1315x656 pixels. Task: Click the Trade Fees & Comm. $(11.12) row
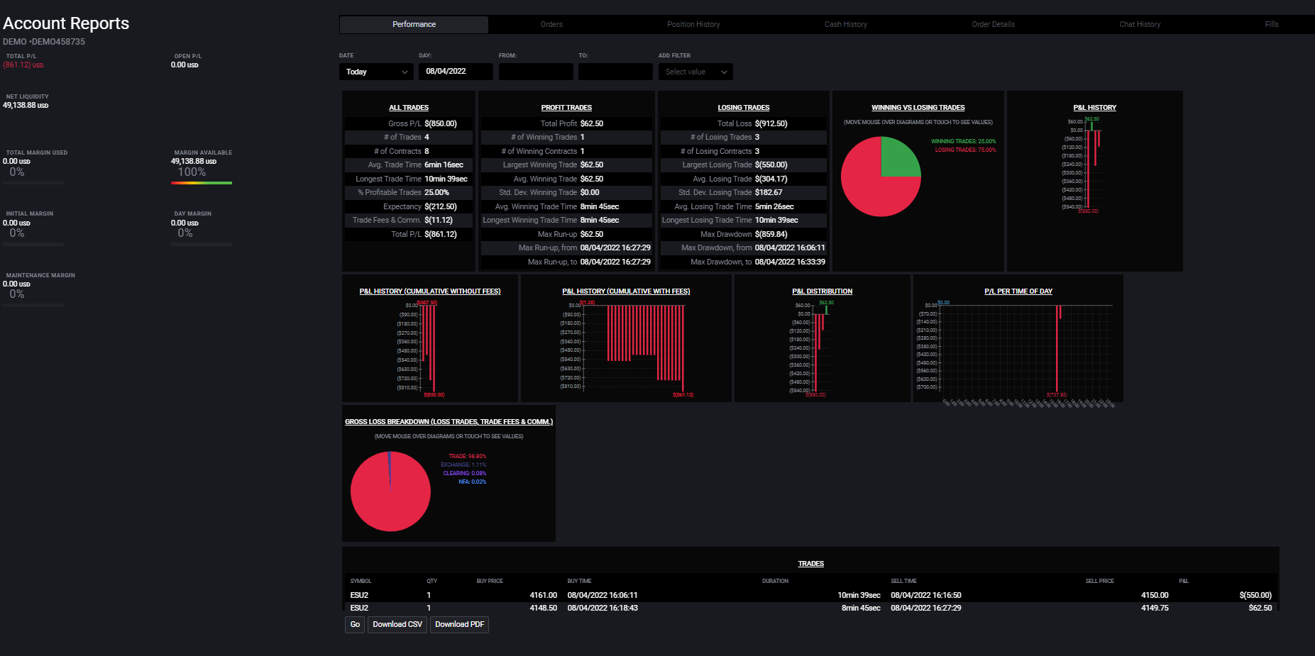click(409, 220)
